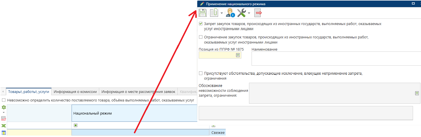The image size is (421, 137).
Task: Open the user info icon
Action: pyautogui.click(x=230, y=13)
